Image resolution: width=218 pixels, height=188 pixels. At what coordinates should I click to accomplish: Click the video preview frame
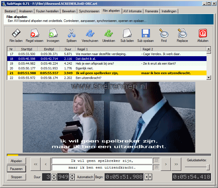pyautogui.click(x=109, y=117)
